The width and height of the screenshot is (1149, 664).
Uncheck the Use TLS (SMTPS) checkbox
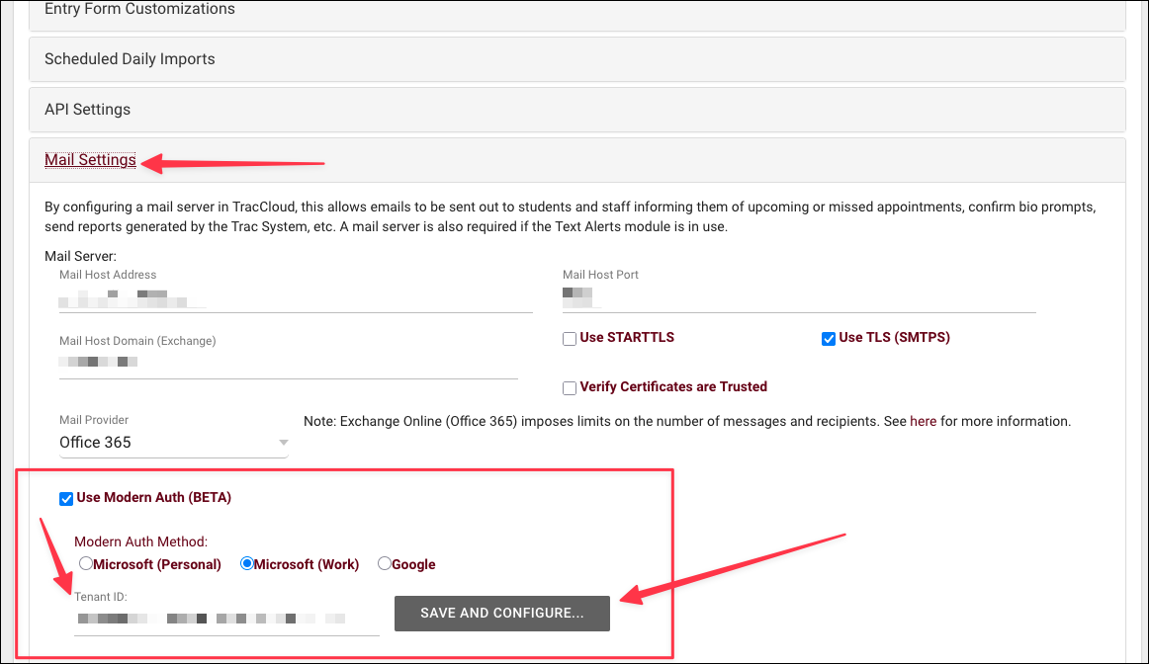(x=829, y=339)
